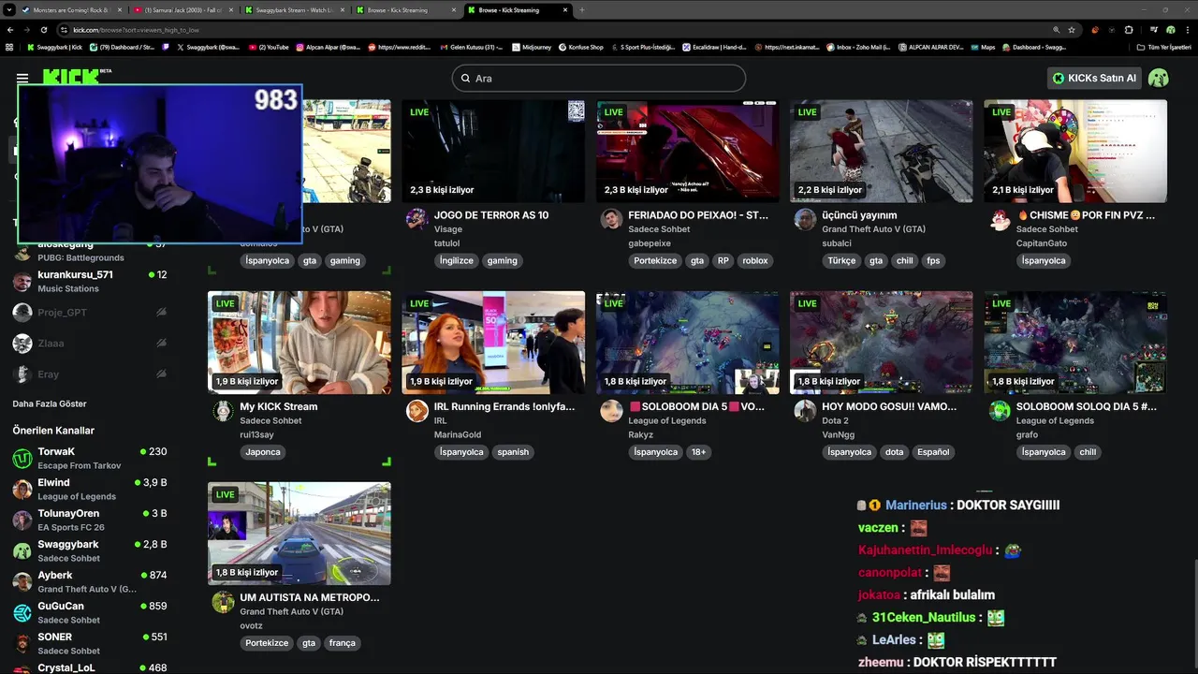Open the Kick hamburger sidebar menu
Image resolution: width=1198 pixels, height=674 pixels.
22,78
